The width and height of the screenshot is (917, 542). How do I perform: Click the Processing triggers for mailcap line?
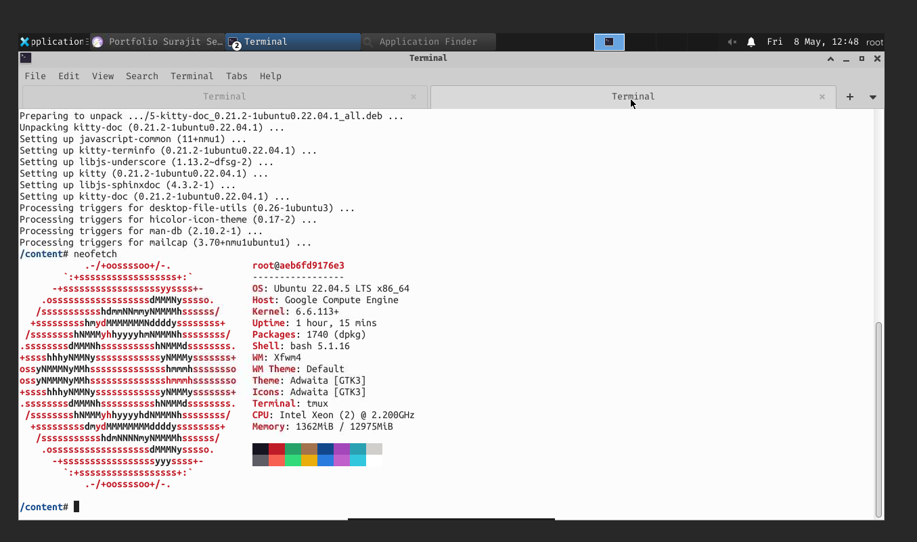coord(166,242)
